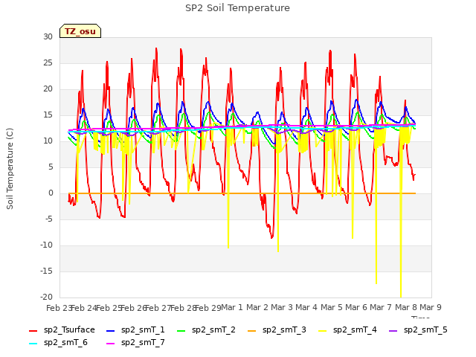Click the TZ_osu annotation label
This screenshot has height=357, width=476.
80,31
